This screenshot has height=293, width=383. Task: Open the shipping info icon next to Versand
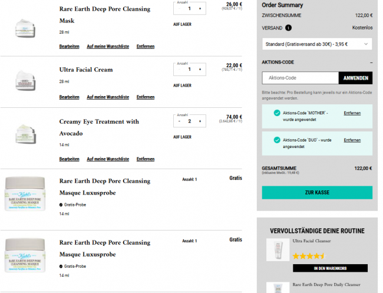288,28
